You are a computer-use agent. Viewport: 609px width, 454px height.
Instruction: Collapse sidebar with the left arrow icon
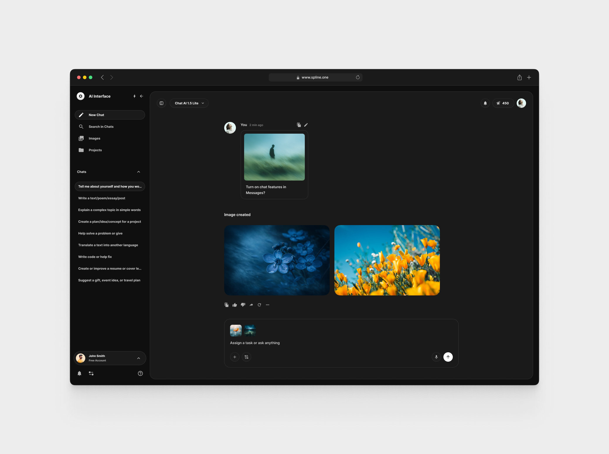tap(142, 96)
